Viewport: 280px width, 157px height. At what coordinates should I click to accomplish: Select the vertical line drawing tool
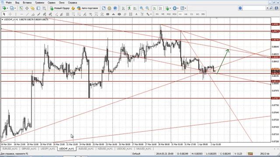(x=16, y=14)
